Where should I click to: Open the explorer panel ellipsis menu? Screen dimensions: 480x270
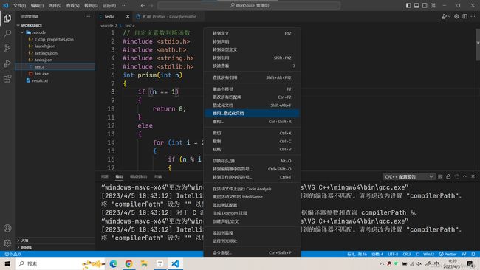pos(88,16)
